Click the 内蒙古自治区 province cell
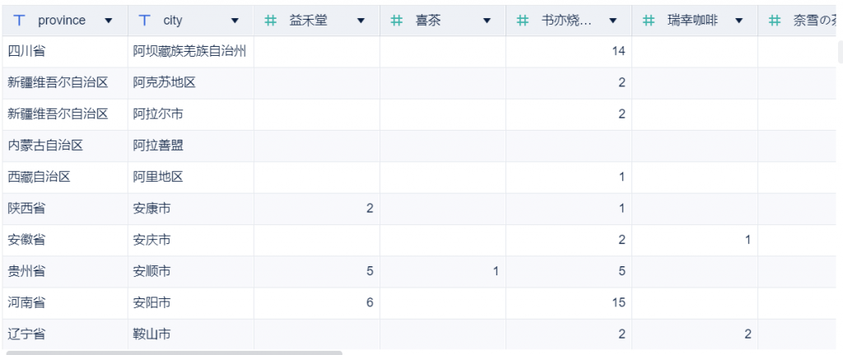Viewport: 843px width, 355px height. (65, 145)
